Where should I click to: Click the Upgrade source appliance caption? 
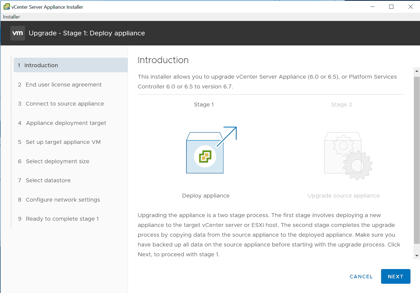point(344,196)
